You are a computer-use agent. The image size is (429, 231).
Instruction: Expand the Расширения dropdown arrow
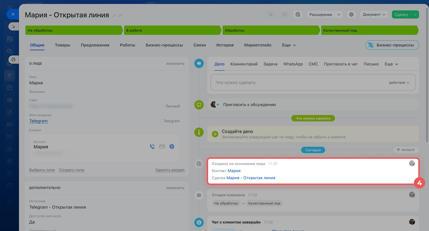[x=338, y=14]
